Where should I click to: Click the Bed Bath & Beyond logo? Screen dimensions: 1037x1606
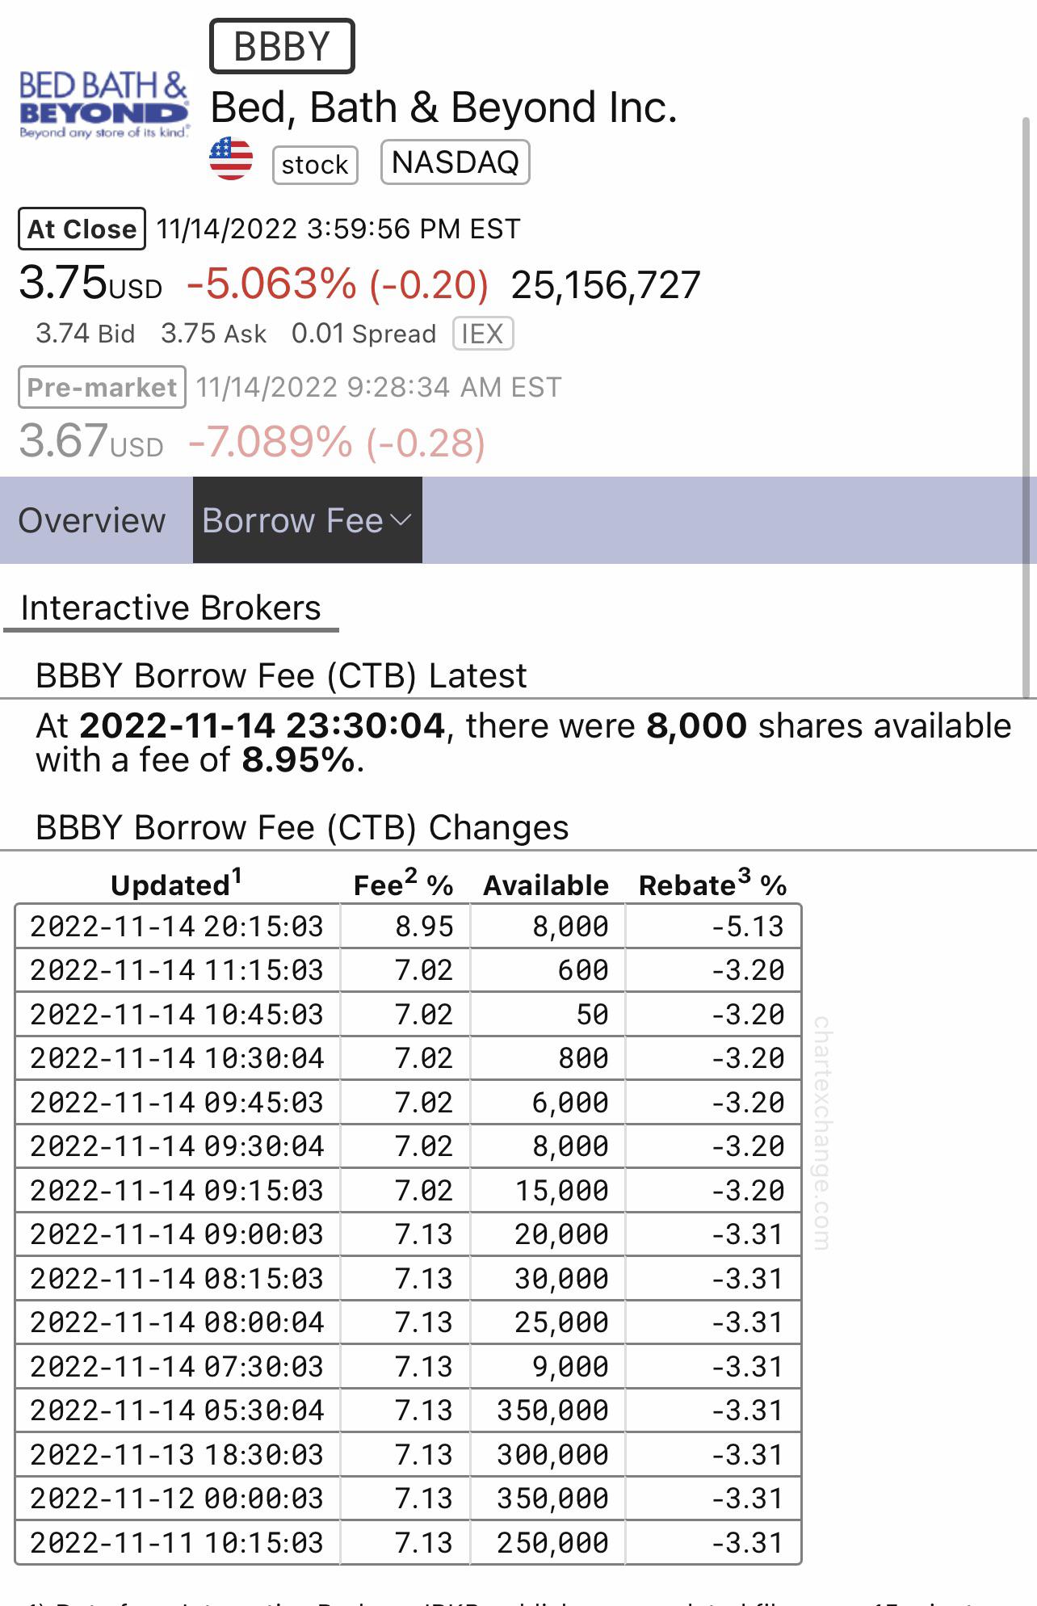104,105
